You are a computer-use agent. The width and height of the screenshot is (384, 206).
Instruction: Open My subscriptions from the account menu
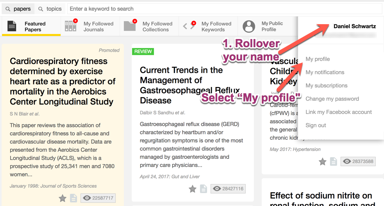tap(326, 85)
